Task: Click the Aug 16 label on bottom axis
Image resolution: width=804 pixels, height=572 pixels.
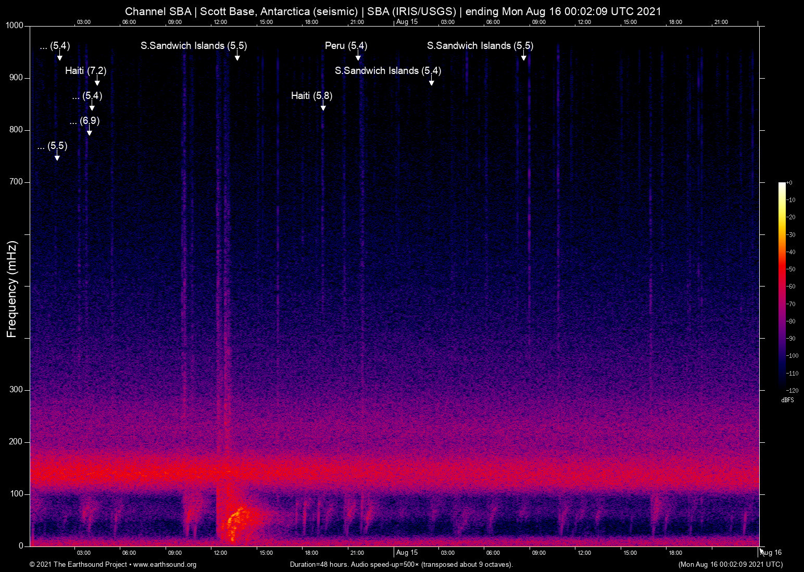Action: 771,553
